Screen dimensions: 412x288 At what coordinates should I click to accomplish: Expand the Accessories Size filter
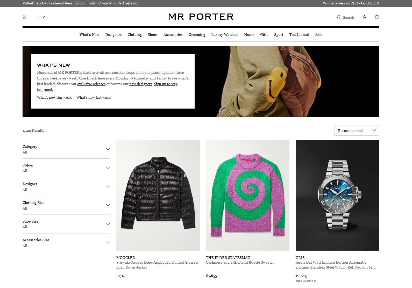(x=66, y=243)
